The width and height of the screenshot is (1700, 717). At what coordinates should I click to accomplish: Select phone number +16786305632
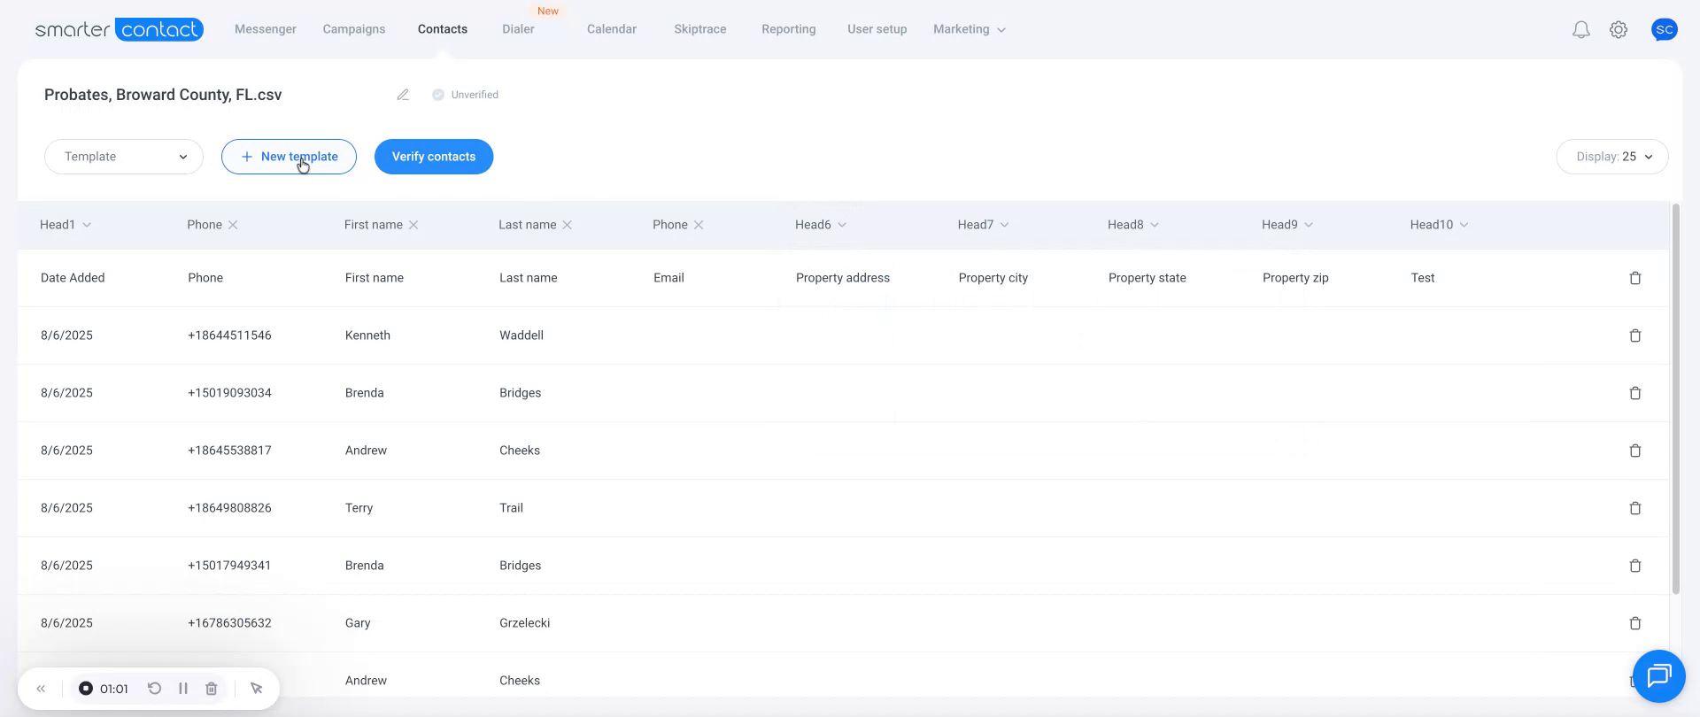coord(229,623)
